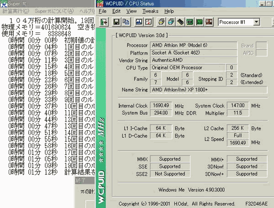The image size is (274, 208).
Task: Open the green chipset information board icon
Action: coord(190,22)
